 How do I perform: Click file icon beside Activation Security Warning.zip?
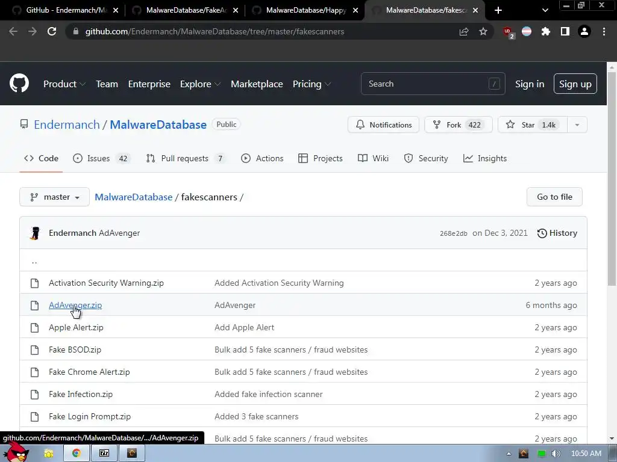pyautogui.click(x=34, y=283)
